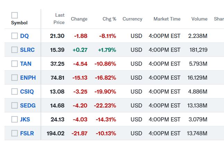Sort by the Symbol column header
Viewport: 224px width, 151px height.
19,23
